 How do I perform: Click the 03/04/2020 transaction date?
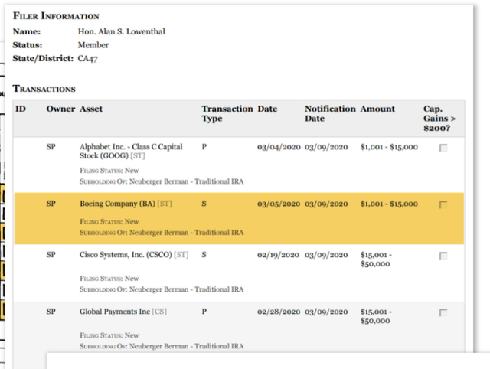pos(279,147)
